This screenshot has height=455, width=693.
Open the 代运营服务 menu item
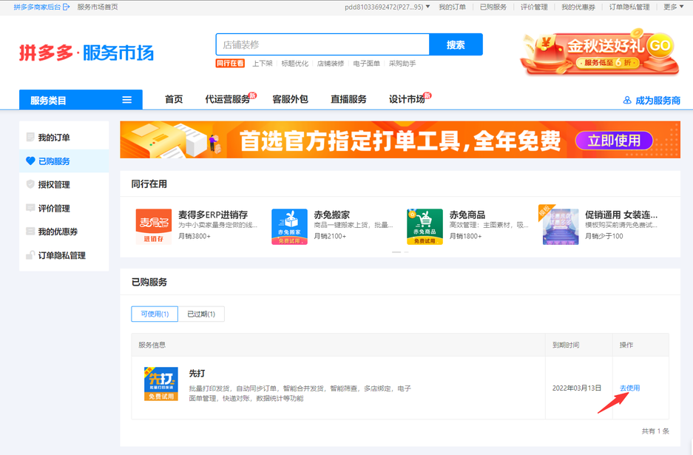pos(227,99)
